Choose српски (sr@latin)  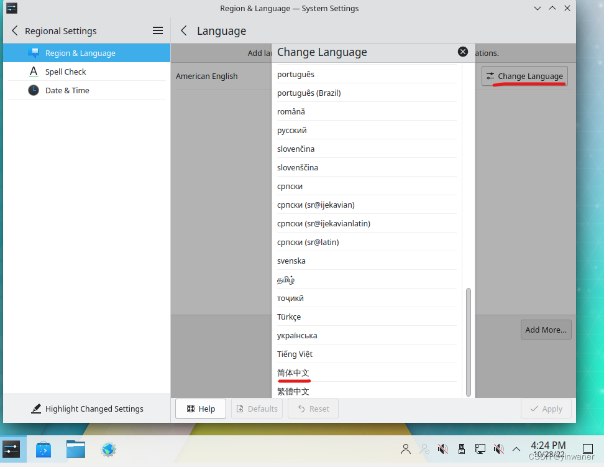click(x=367, y=242)
